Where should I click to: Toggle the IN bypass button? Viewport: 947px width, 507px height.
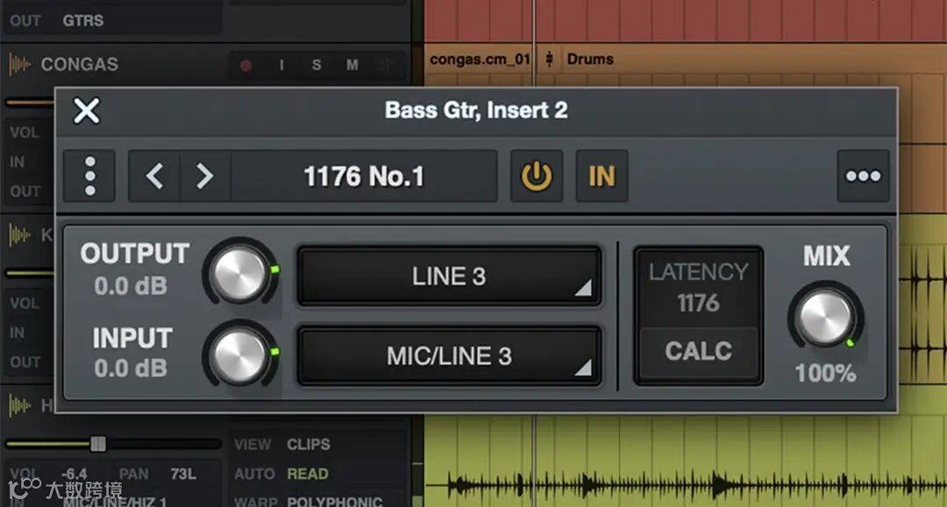tap(602, 176)
